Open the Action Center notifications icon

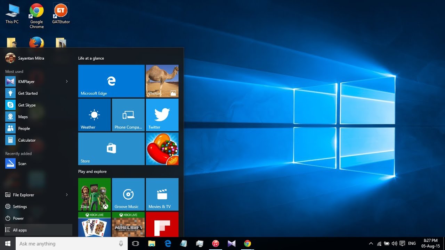pyautogui.click(x=402, y=244)
